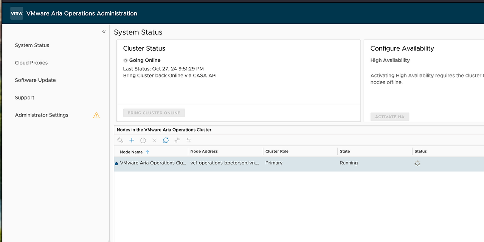The height and width of the screenshot is (242, 484).
Task: Sort by Node Name column header
Action: tap(131, 152)
